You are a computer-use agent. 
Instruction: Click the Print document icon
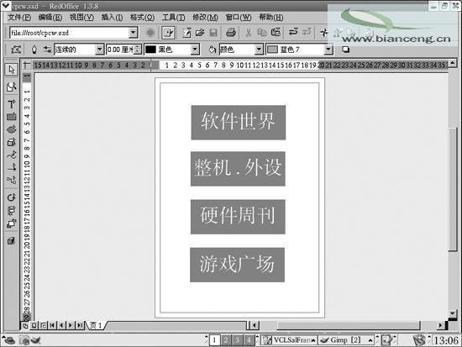[231, 33]
